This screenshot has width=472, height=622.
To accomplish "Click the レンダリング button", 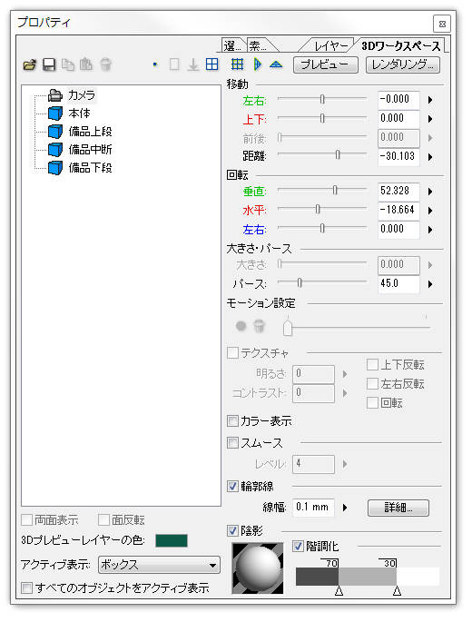I will (403, 64).
